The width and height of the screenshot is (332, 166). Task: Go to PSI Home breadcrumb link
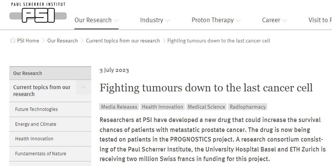tap(28, 41)
